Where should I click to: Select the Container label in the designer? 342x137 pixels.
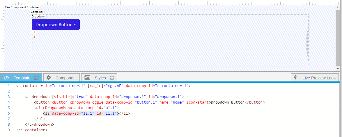pyautogui.click(x=37, y=12)
